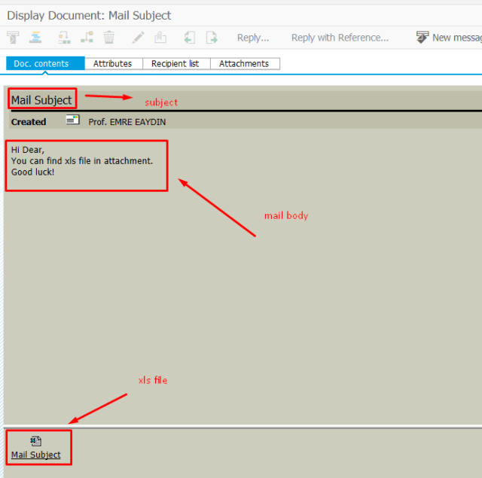
Task: Click the sender card icon beside Created
Action: (72, 120)
